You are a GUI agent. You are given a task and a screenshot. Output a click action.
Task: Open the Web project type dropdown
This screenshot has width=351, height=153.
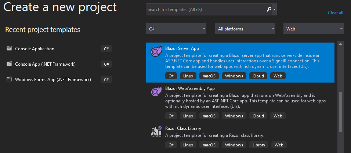(313, 29)
